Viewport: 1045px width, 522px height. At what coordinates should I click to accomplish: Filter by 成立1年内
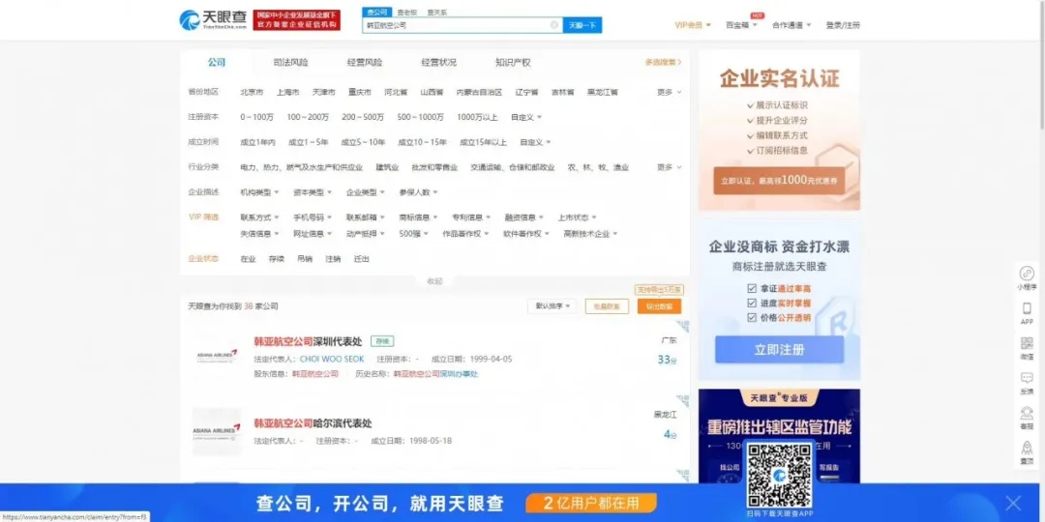click(257, 142)
